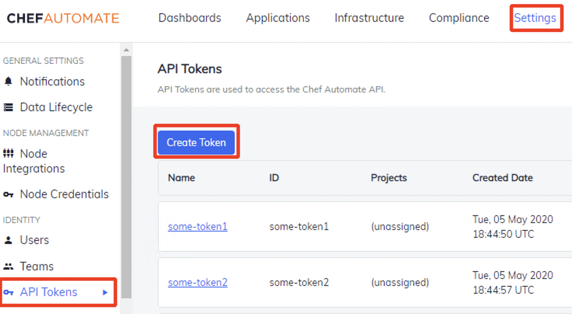Click the Created Date column header
572x314 pixels.
502,178
